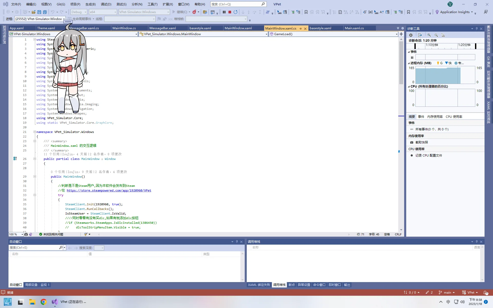Switch to the MainWindow.xaml tab
This screenshot has width=493, height=308.
click(x=238, y=28)
